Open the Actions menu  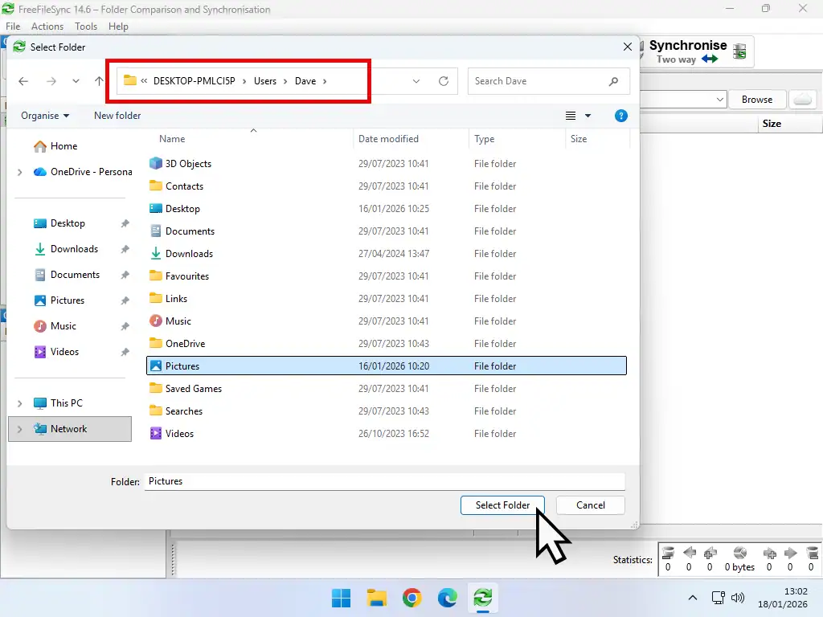point(47,26)
